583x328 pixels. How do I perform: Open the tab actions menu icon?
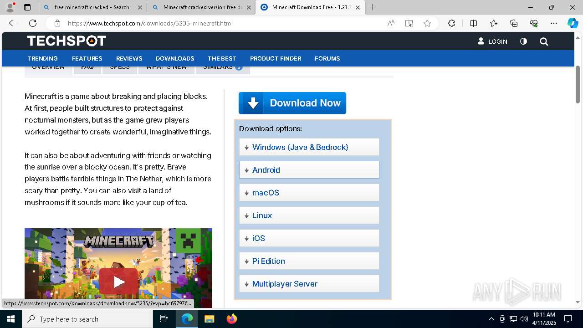(27, 7)
